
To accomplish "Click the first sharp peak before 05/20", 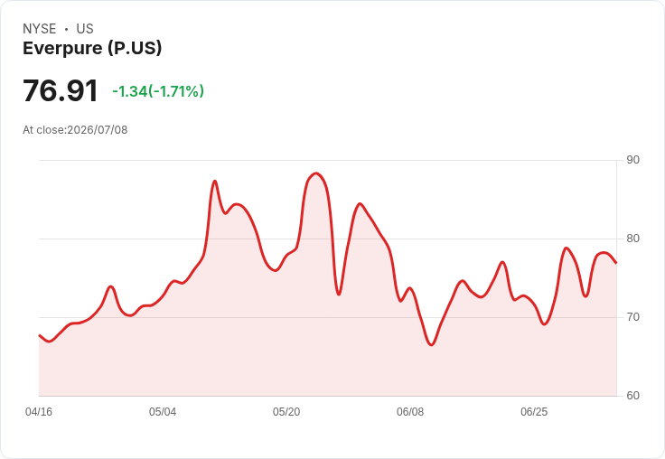I will pyautogui.click(x=215, y=181).
